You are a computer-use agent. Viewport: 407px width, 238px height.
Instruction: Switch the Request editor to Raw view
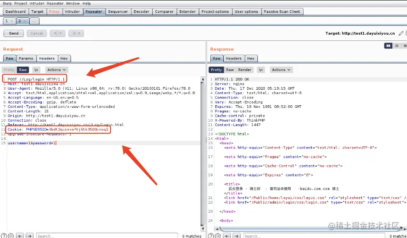point(23,70)
